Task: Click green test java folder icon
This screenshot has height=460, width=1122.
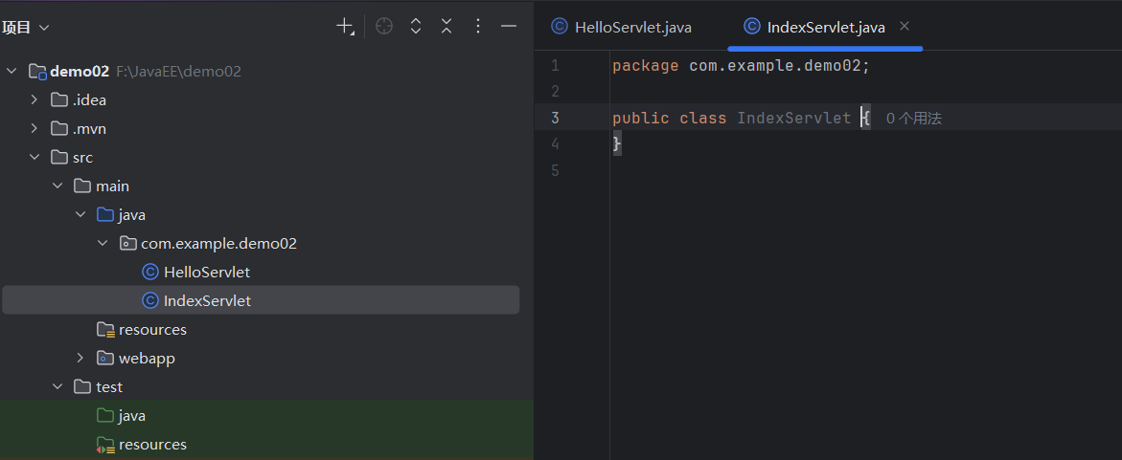Action: click(x=105, y=416)
